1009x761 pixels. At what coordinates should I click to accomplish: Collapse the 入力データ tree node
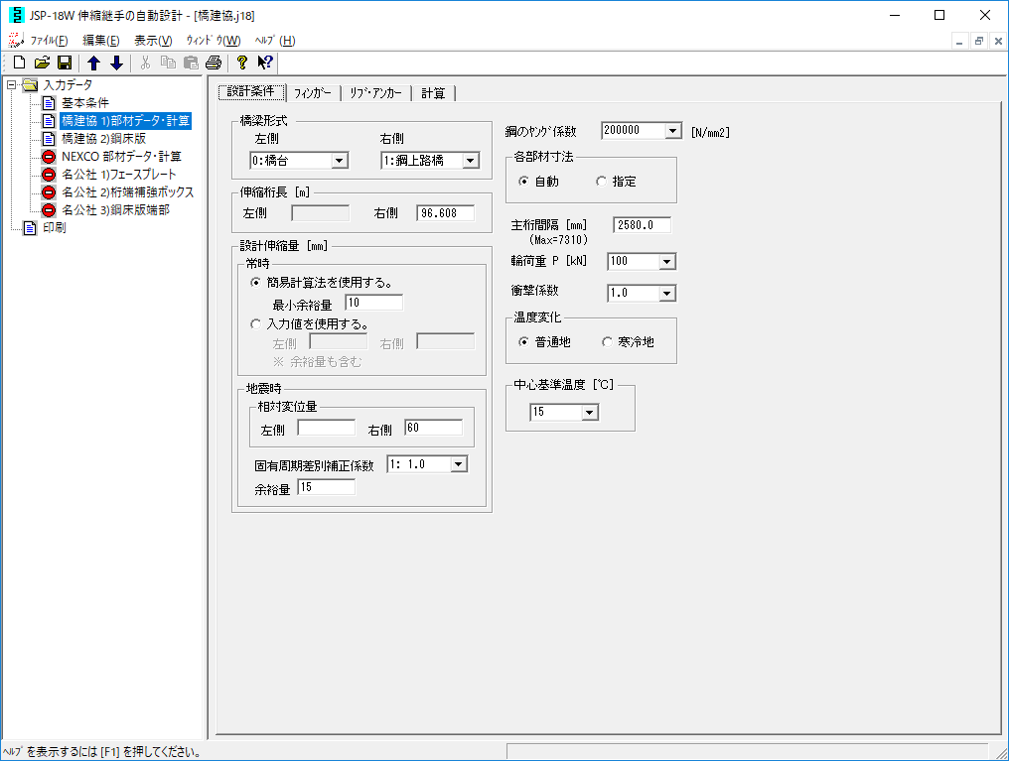point(11,85)
